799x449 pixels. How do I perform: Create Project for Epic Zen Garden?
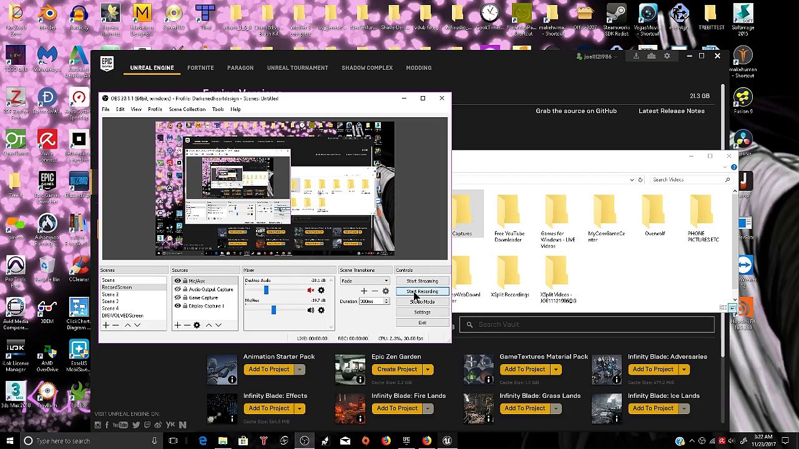point(397,370)
